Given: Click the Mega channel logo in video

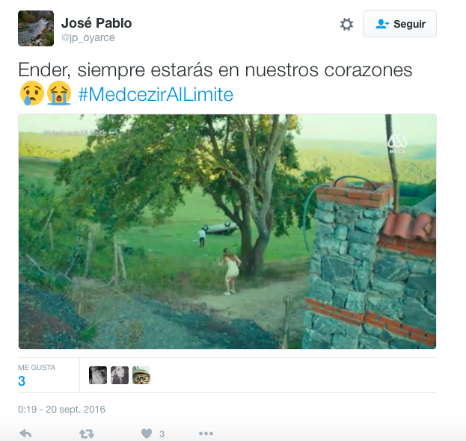Looking at the screenshot, I should (x=397, y=144).
